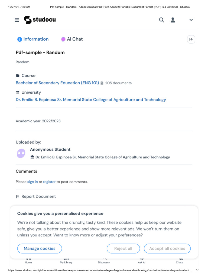Collapse the information side panel

[x=191, y=39]
